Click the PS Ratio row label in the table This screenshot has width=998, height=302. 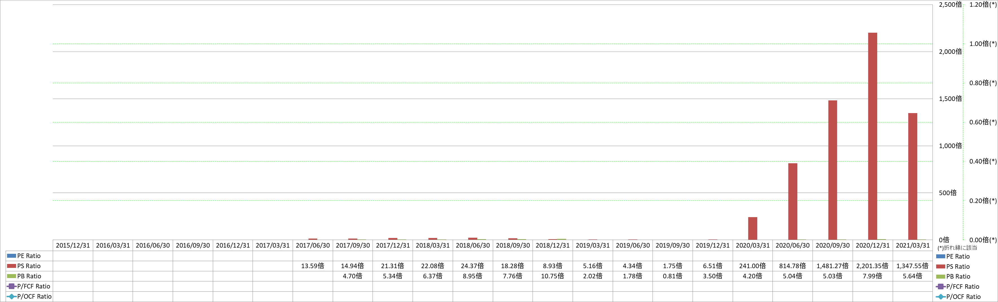(29, 266)
